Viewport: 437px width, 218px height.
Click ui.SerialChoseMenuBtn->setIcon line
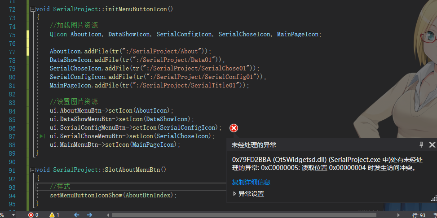click(x=132, y=136)
